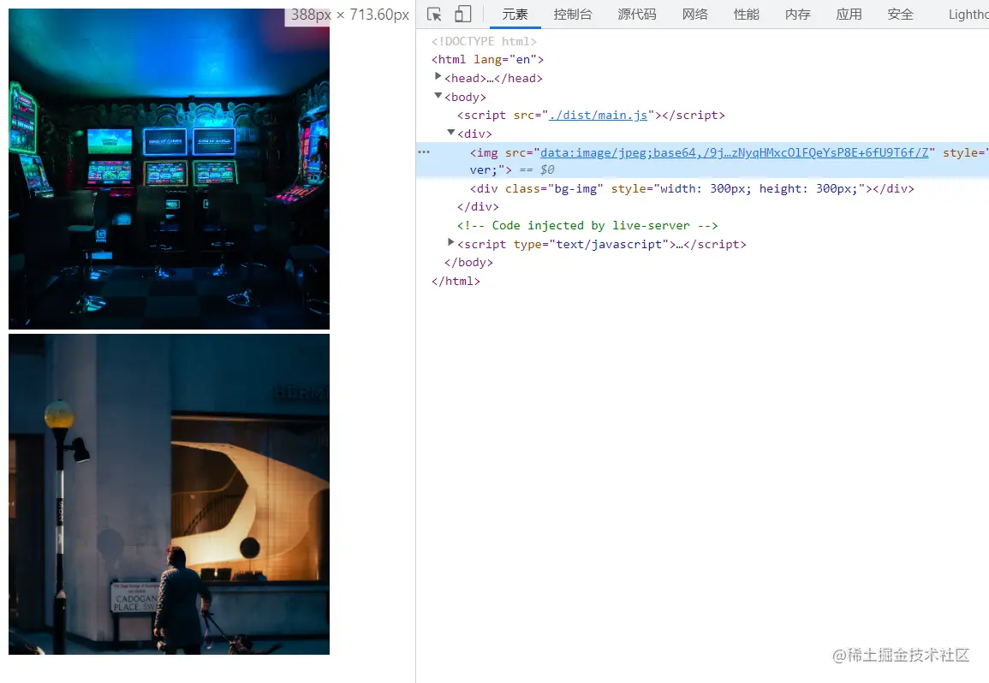
Task: Select the closing </div> tag line
Action: point(478,207)
